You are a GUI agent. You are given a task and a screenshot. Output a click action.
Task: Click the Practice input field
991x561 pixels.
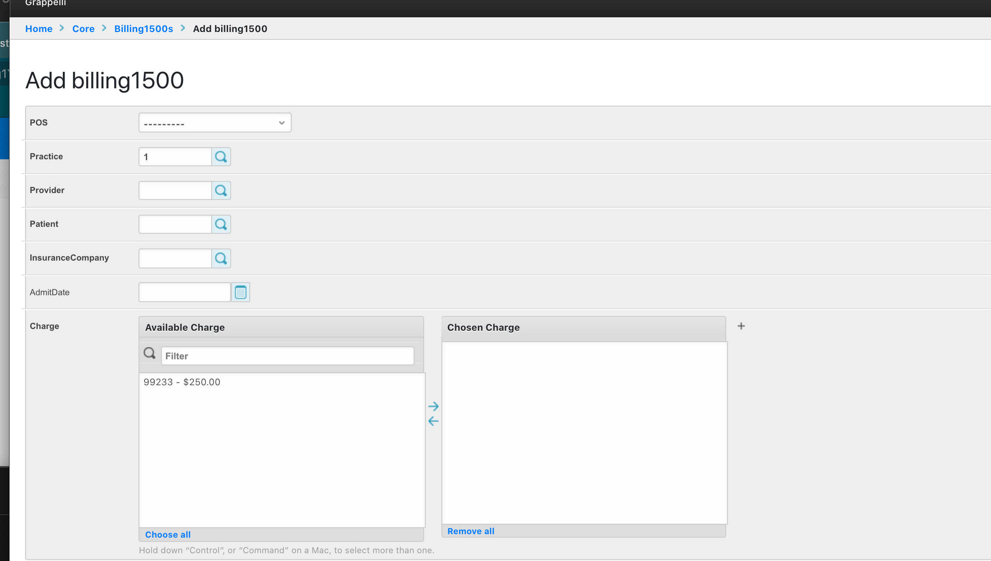174,157
